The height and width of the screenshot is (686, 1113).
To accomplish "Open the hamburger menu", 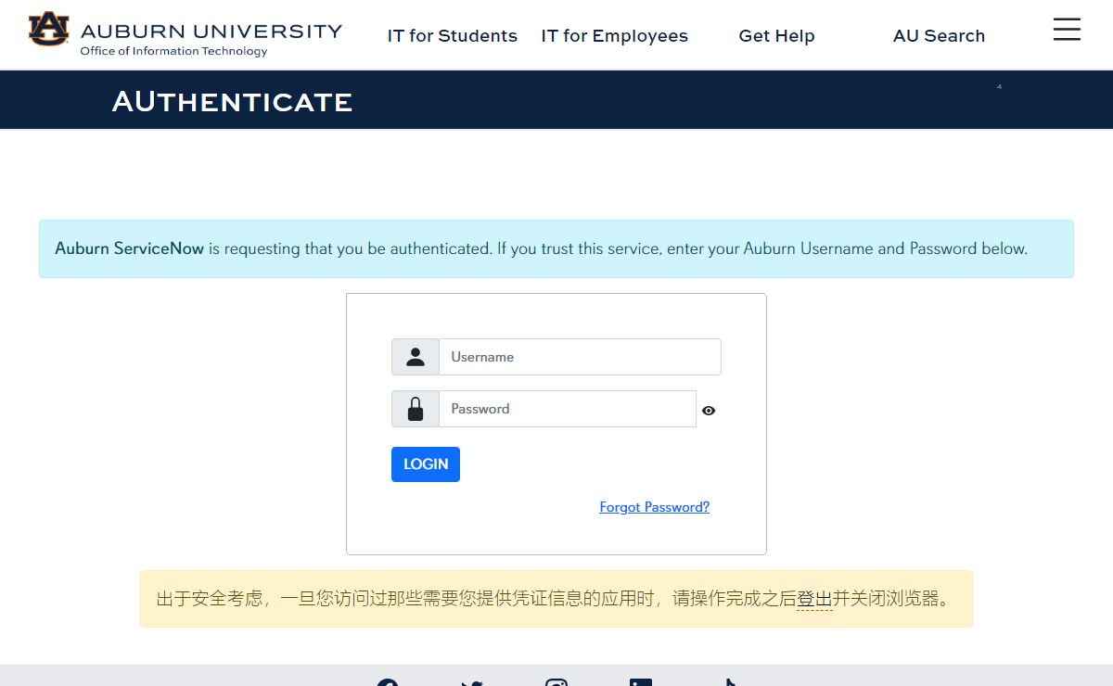I will (x=1067, y=30).
